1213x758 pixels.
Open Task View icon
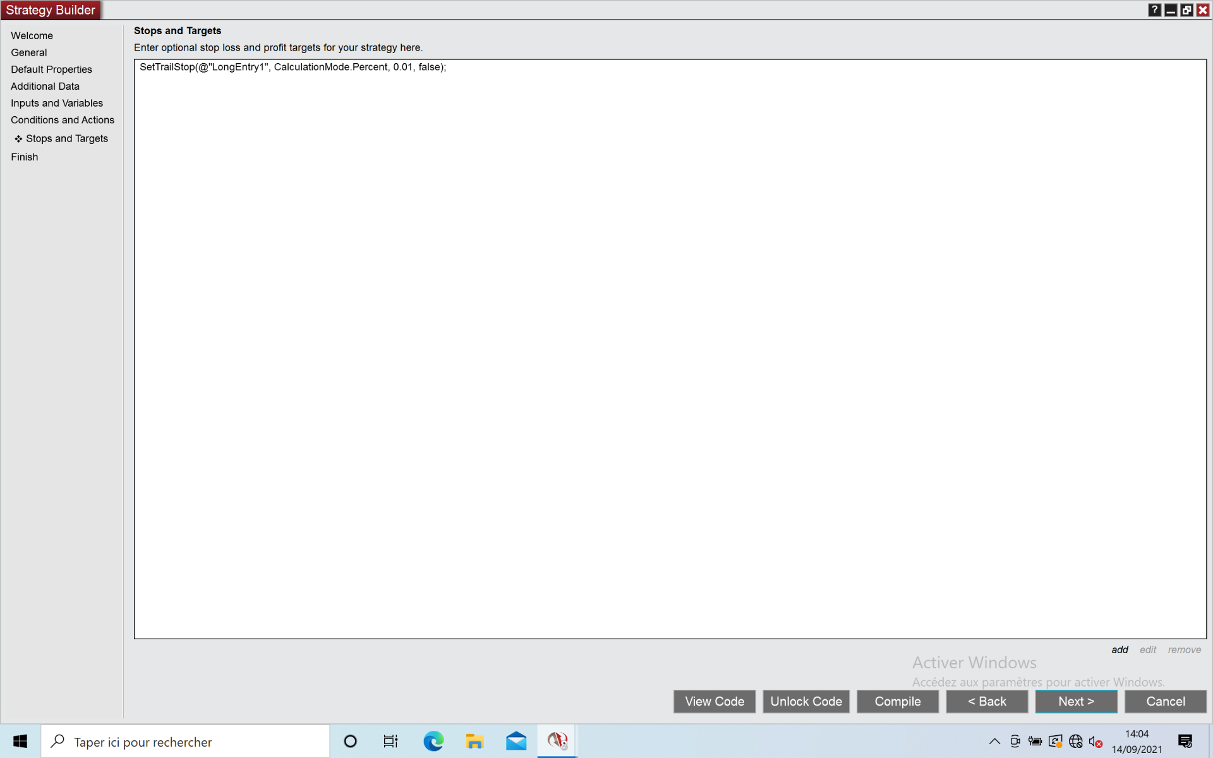click(390, 741)
